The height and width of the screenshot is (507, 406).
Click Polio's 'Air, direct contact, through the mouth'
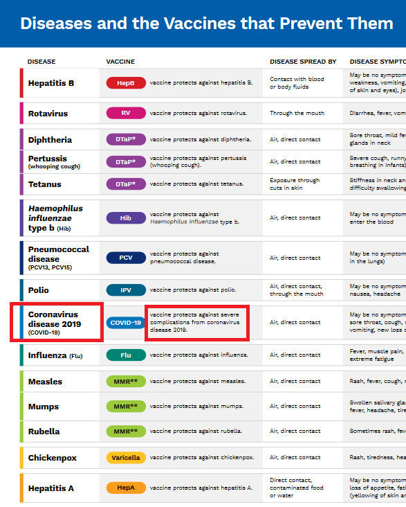pos(297,290)
